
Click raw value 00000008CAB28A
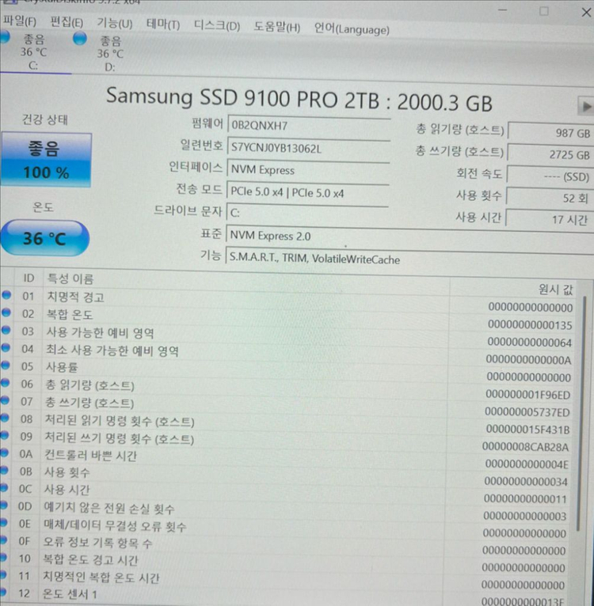coord(525,447)
